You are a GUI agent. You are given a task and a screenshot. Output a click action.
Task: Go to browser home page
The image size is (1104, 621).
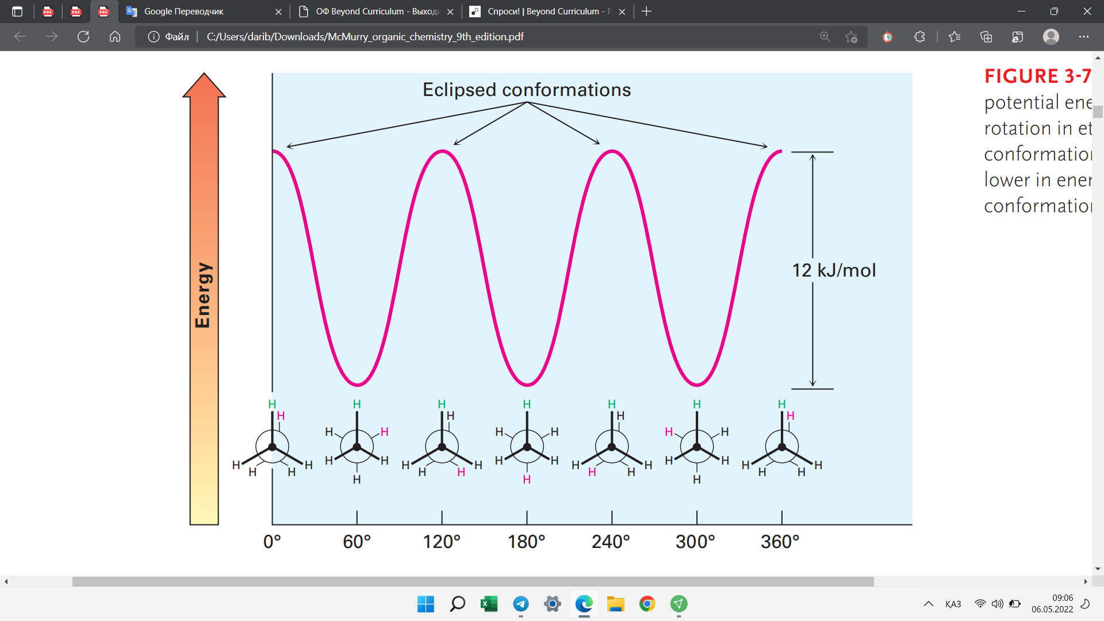(x=115, y=37)
